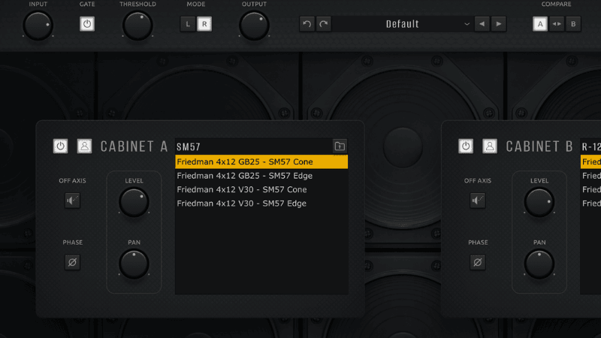This screenshot has height=338, width=601.
Task: Open Cabinet A folder browser icon
Action: (x=340, y=146)
